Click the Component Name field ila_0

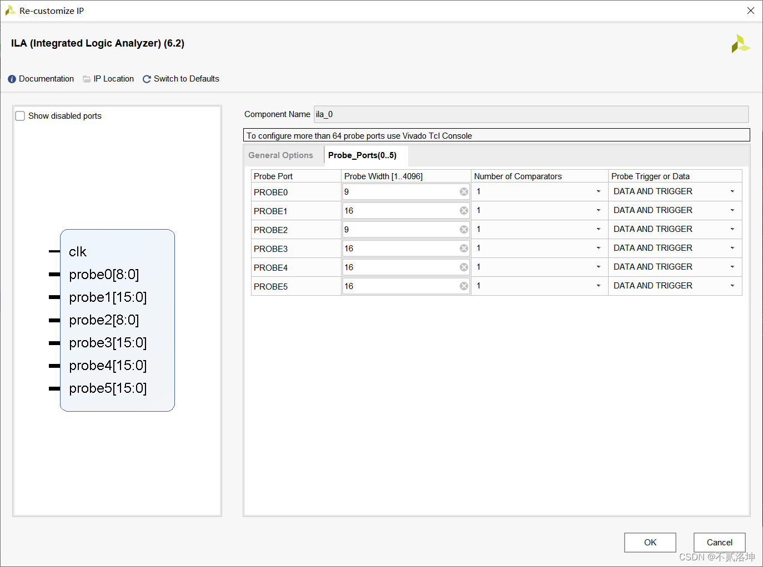[x=531, y=114]
